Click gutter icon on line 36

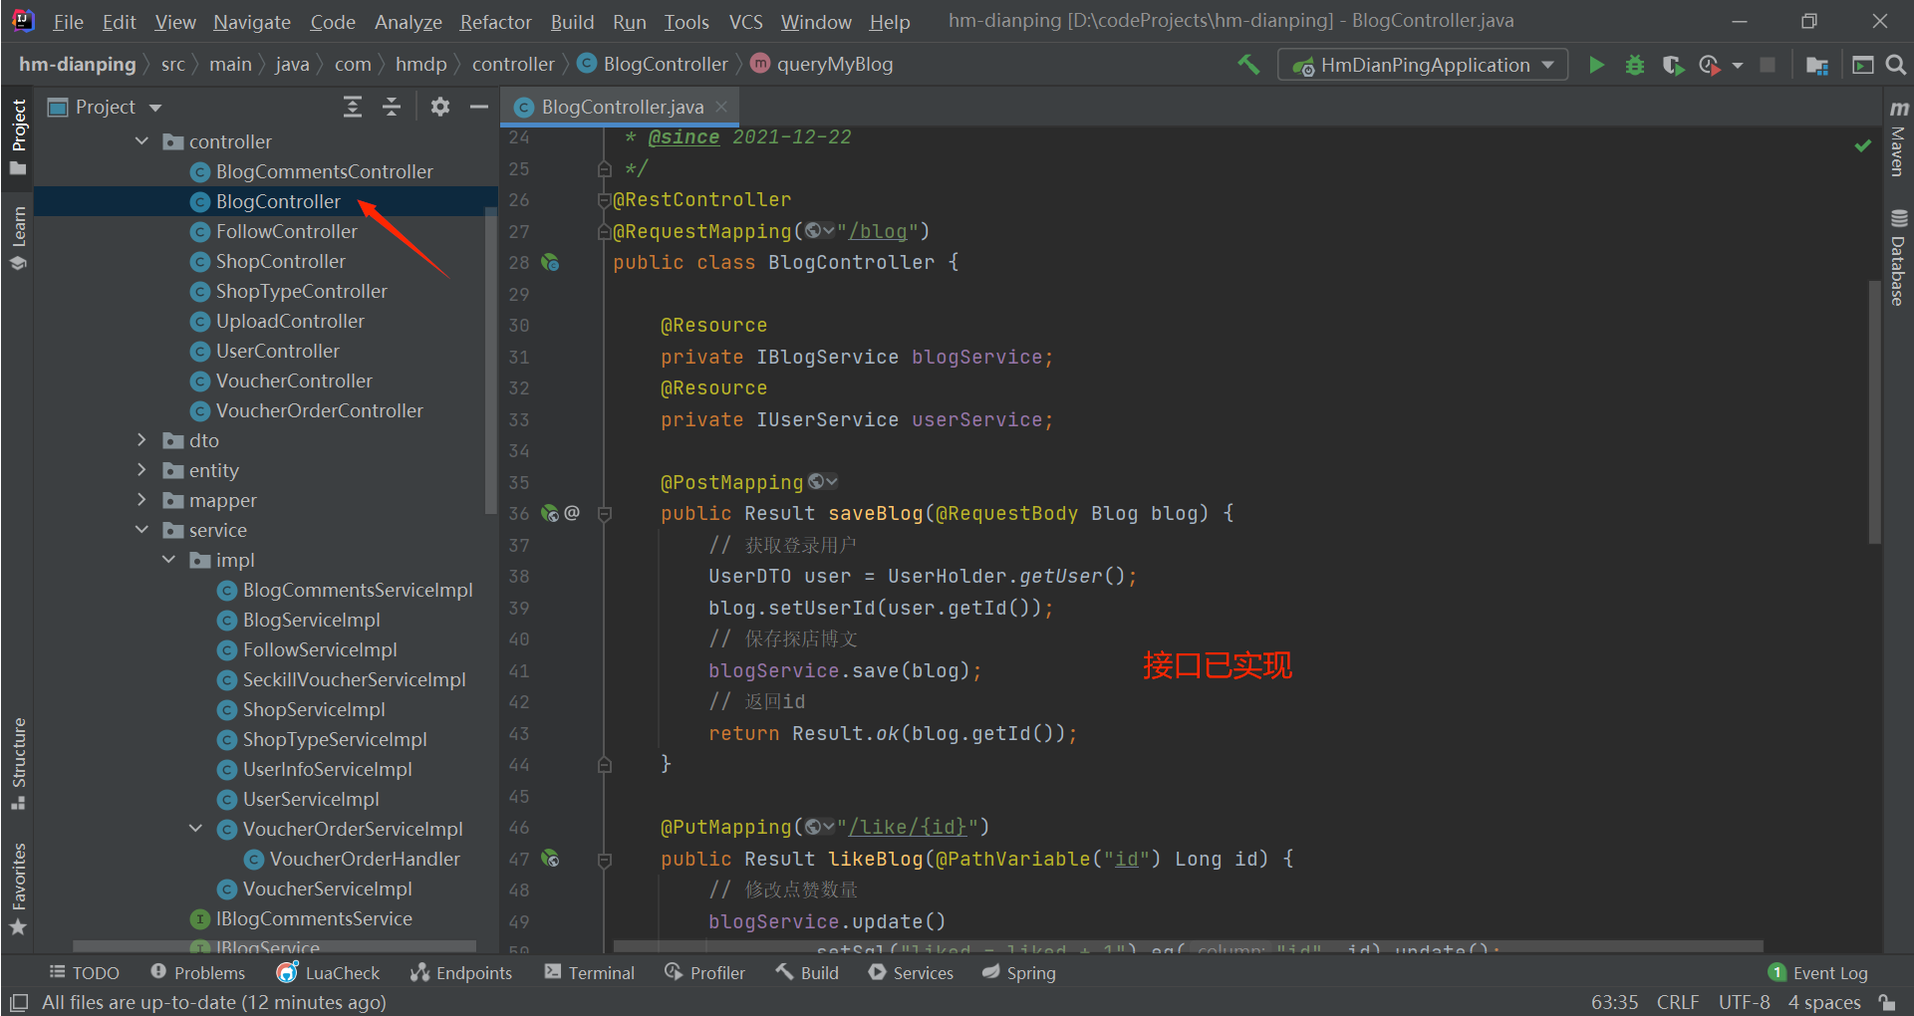550,513
